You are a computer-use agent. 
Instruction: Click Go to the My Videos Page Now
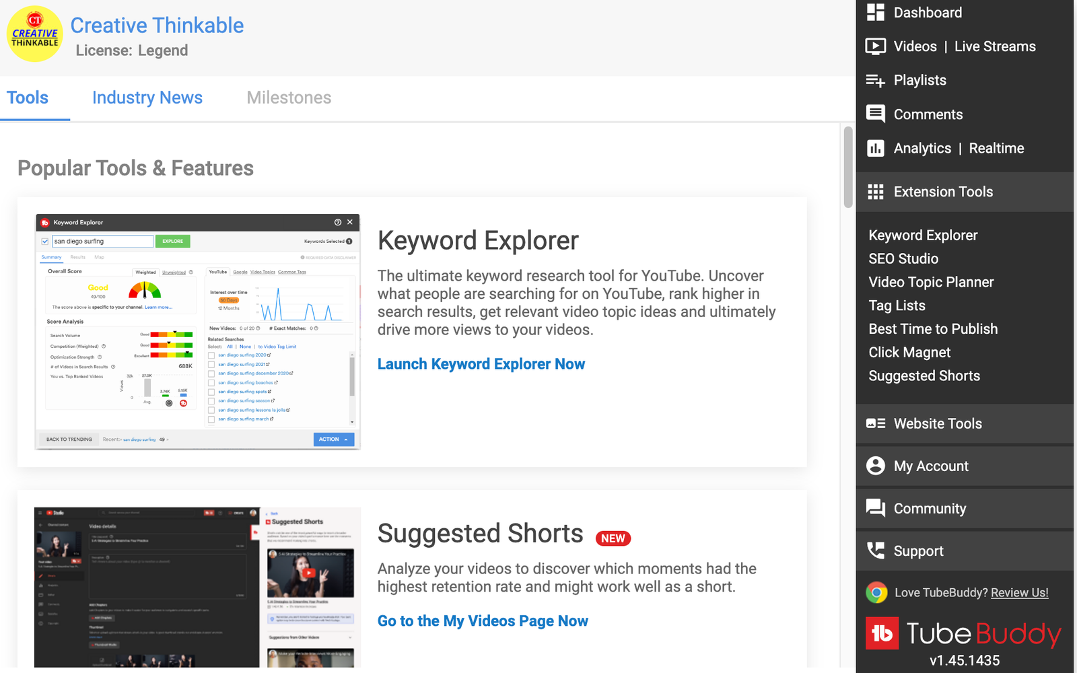(x=483, y=621)
